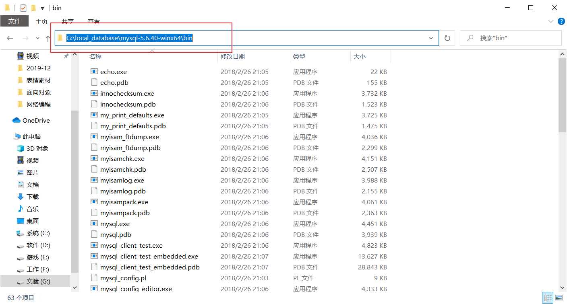Click the Back navigation arrow
567x304 pixels.
10,38
